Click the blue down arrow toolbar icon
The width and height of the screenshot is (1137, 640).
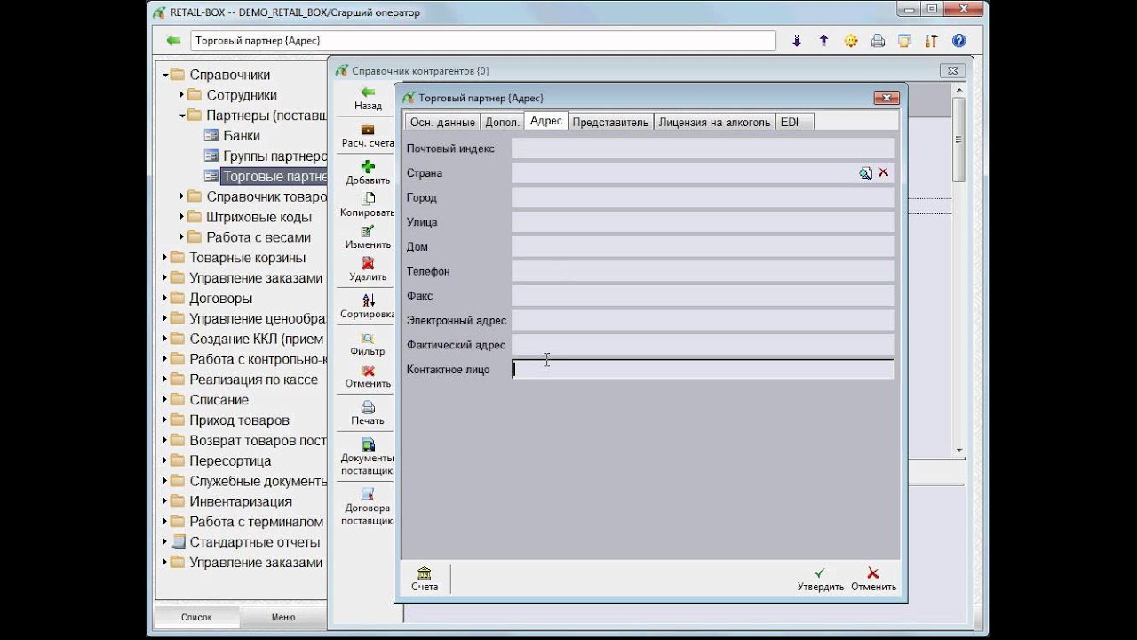797,41
